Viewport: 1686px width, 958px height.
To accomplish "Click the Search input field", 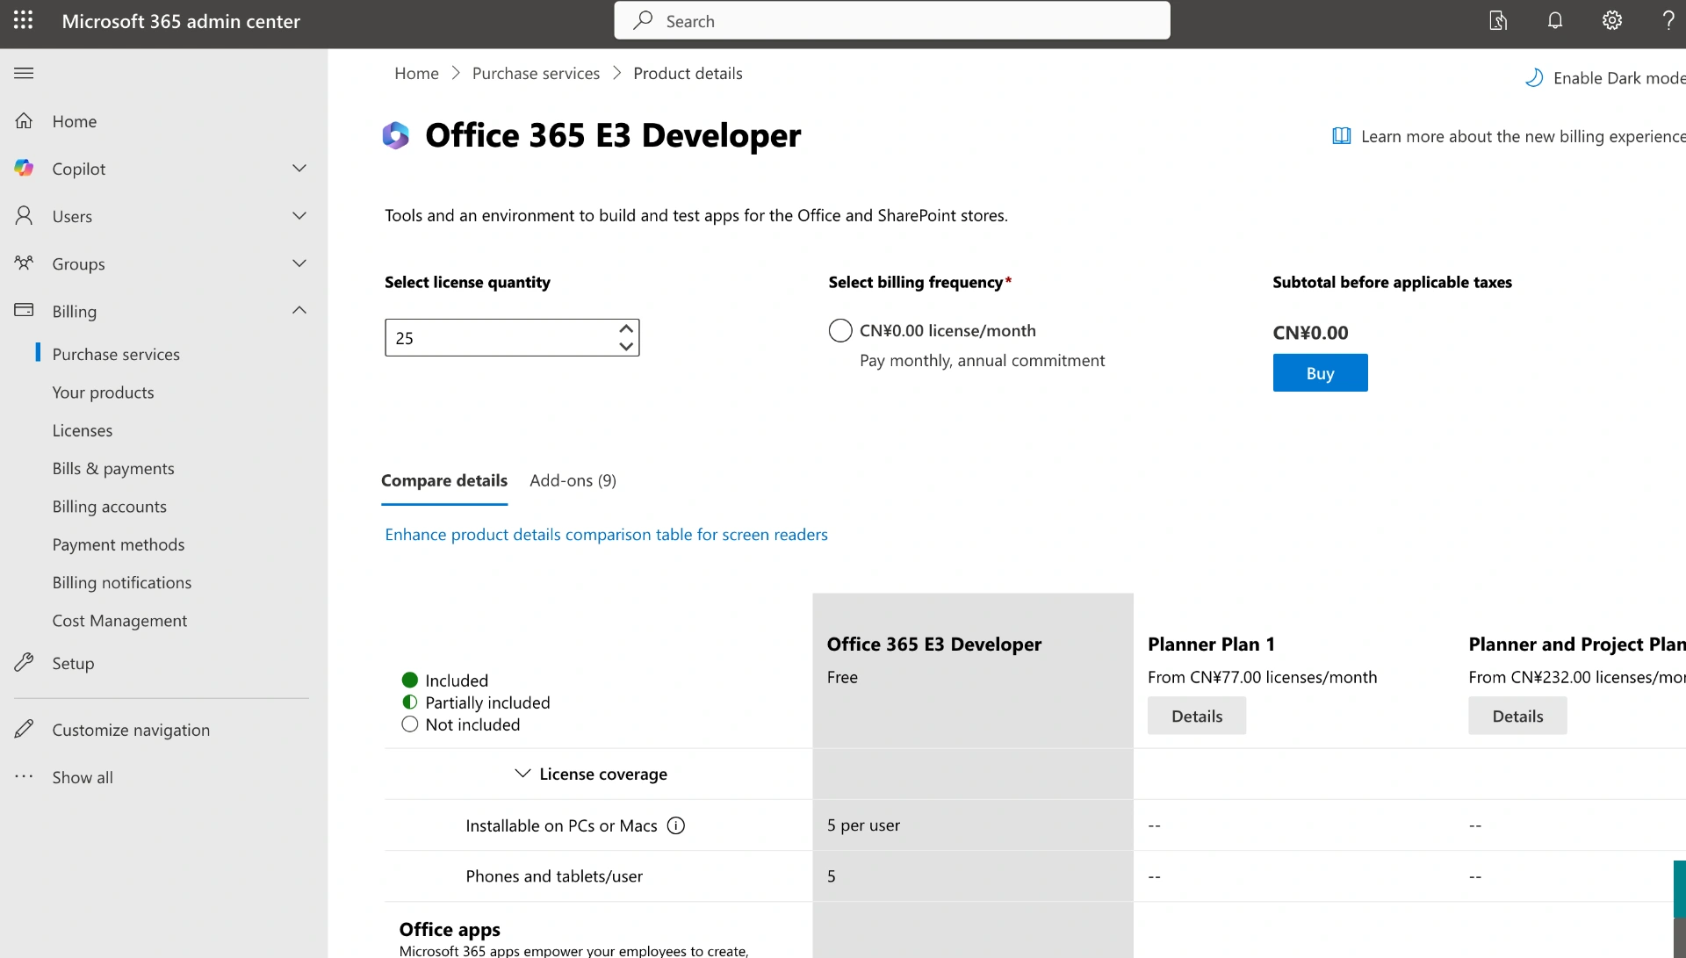I will click(x=891, y=21).
